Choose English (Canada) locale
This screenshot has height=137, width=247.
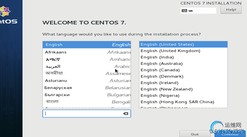(x=183, y=70)
